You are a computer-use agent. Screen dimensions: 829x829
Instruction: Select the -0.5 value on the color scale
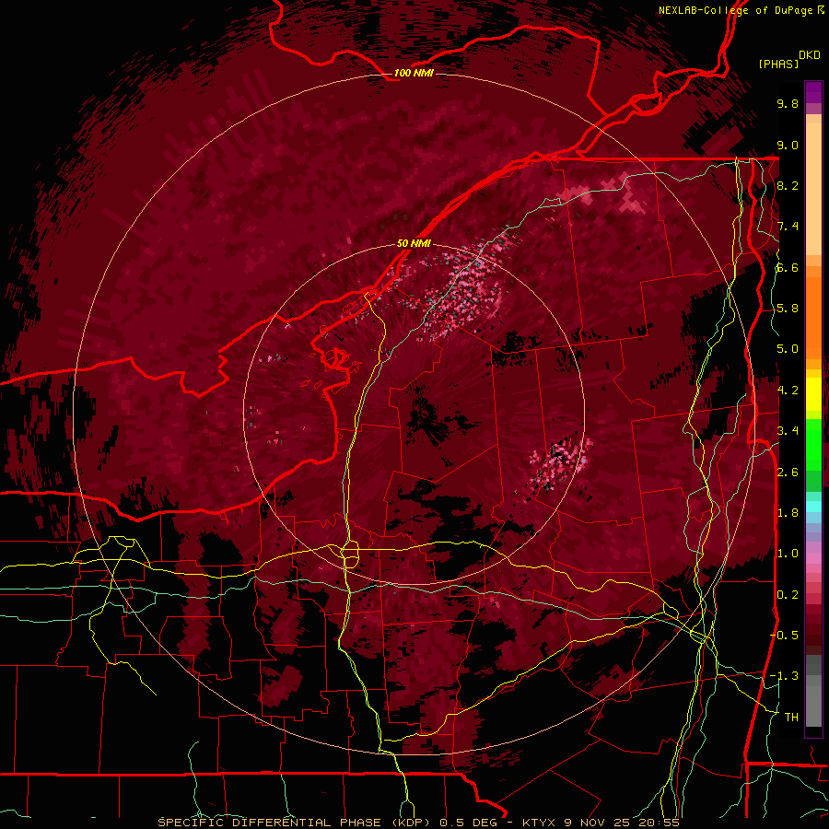coord(784,636)
